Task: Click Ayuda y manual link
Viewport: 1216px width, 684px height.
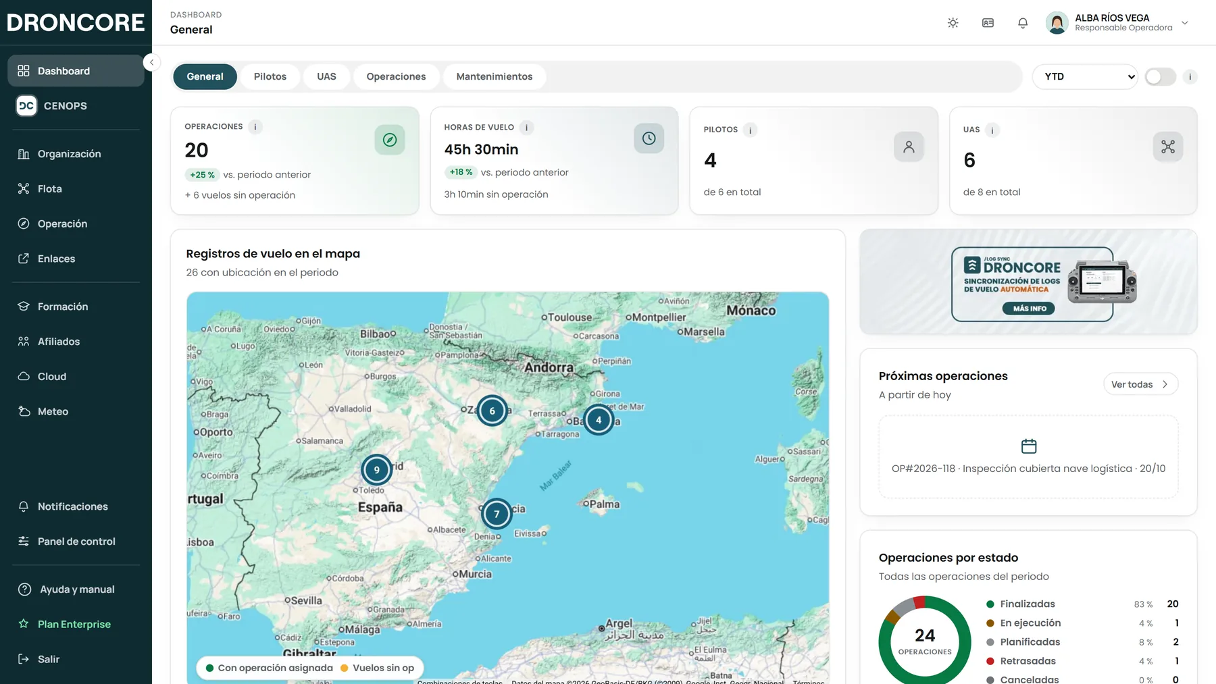Action: click(x=76, y=589)
